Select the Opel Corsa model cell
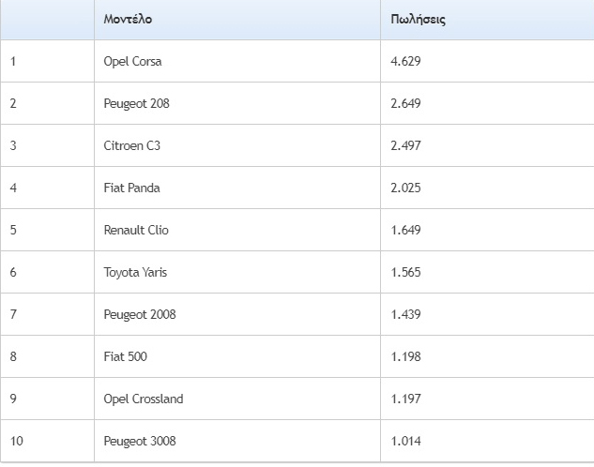Image resolution: width=594 pixels, height=467 pixels. click(x=133, y=62)
